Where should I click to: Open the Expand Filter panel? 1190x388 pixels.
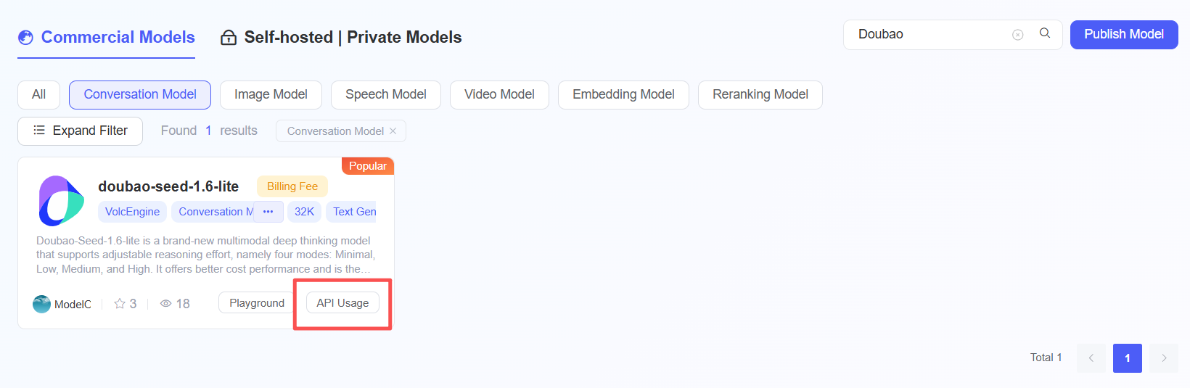80,131
